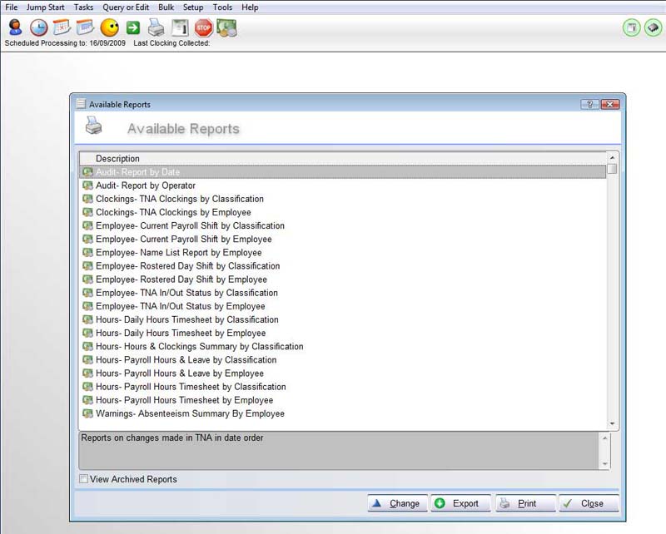Open the clock icon in toolbar
This screenshot has height=534, width=666.
[x=37, y=27]
